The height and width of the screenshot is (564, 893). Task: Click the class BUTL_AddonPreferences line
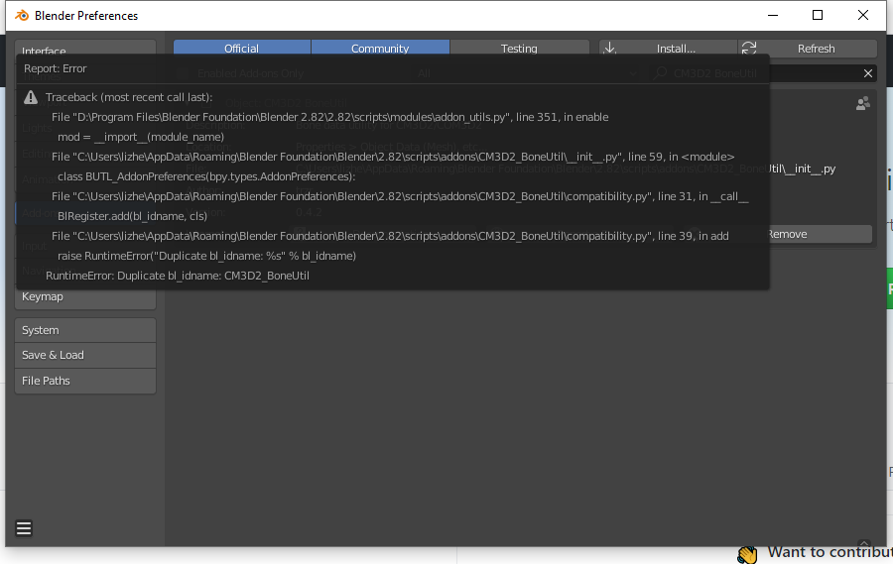(206, 176)
